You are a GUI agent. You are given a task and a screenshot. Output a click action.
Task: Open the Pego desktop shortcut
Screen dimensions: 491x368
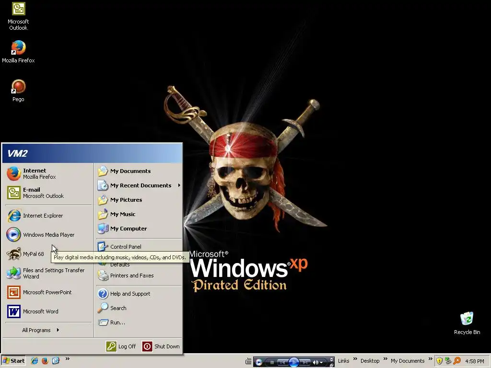click(18, 91)
